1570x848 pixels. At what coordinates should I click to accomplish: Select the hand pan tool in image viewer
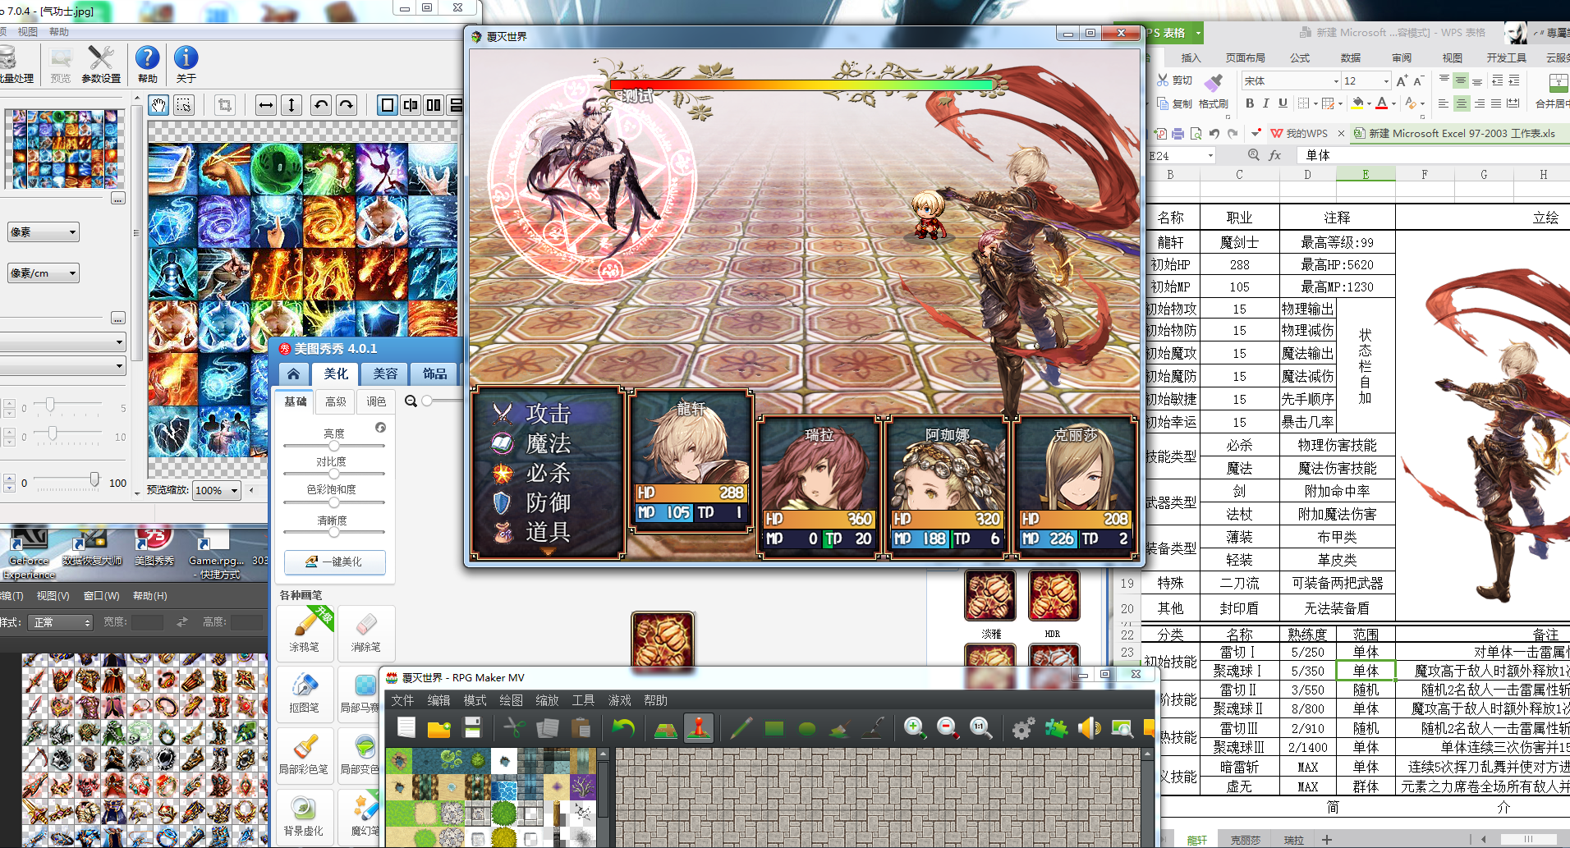point(158,104)
